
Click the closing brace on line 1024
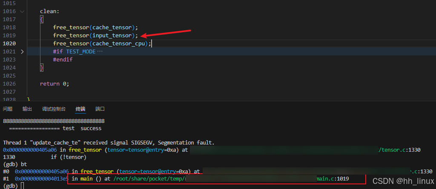pyautogui.click(x=42, y=67)
